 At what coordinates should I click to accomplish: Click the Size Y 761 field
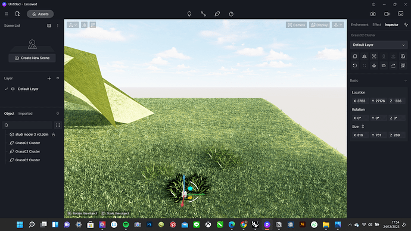(378, 135)
